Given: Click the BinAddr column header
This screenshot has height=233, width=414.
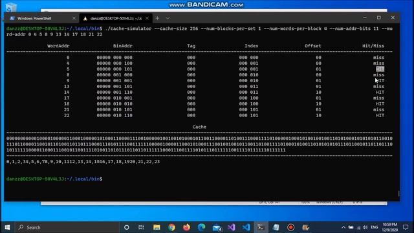Looking at the screenshot, I should tap(123, 46).
